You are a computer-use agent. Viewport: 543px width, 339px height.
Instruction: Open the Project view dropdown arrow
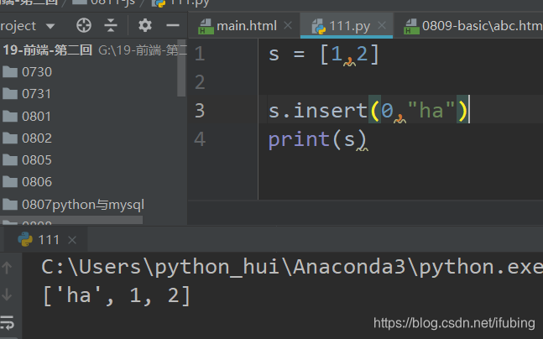tap(50, 26)
